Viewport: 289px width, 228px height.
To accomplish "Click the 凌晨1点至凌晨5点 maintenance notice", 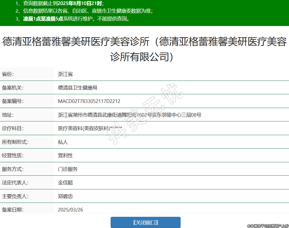I will [x=76, y=19].
